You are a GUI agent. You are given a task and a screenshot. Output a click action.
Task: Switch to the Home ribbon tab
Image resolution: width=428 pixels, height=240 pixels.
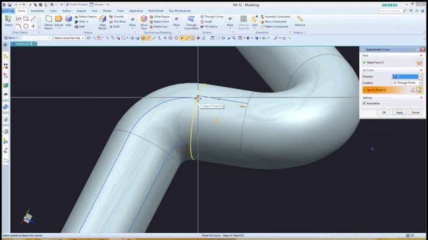[x=21, y=11]
